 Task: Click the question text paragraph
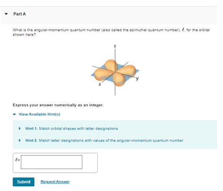[x=111, y=32]
